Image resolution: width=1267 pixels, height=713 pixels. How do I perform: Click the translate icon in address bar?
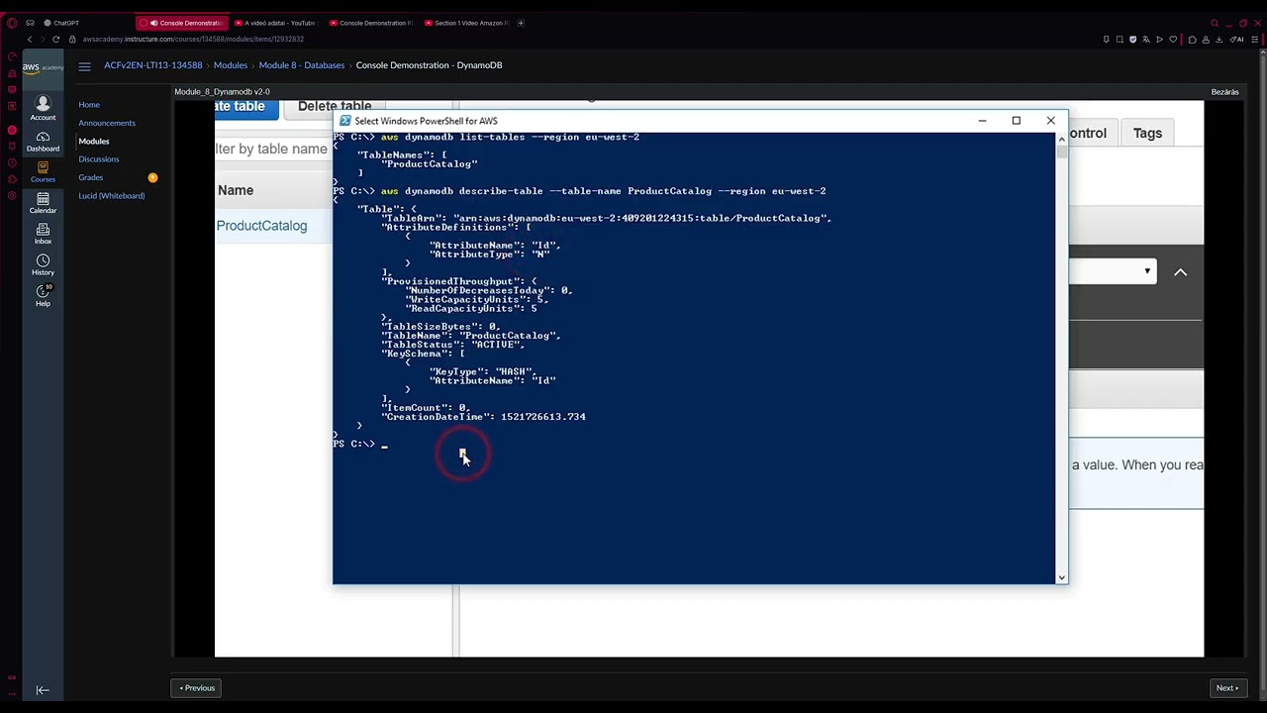coord(1146,40)
